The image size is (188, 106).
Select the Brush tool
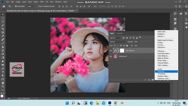coord(3,43)
